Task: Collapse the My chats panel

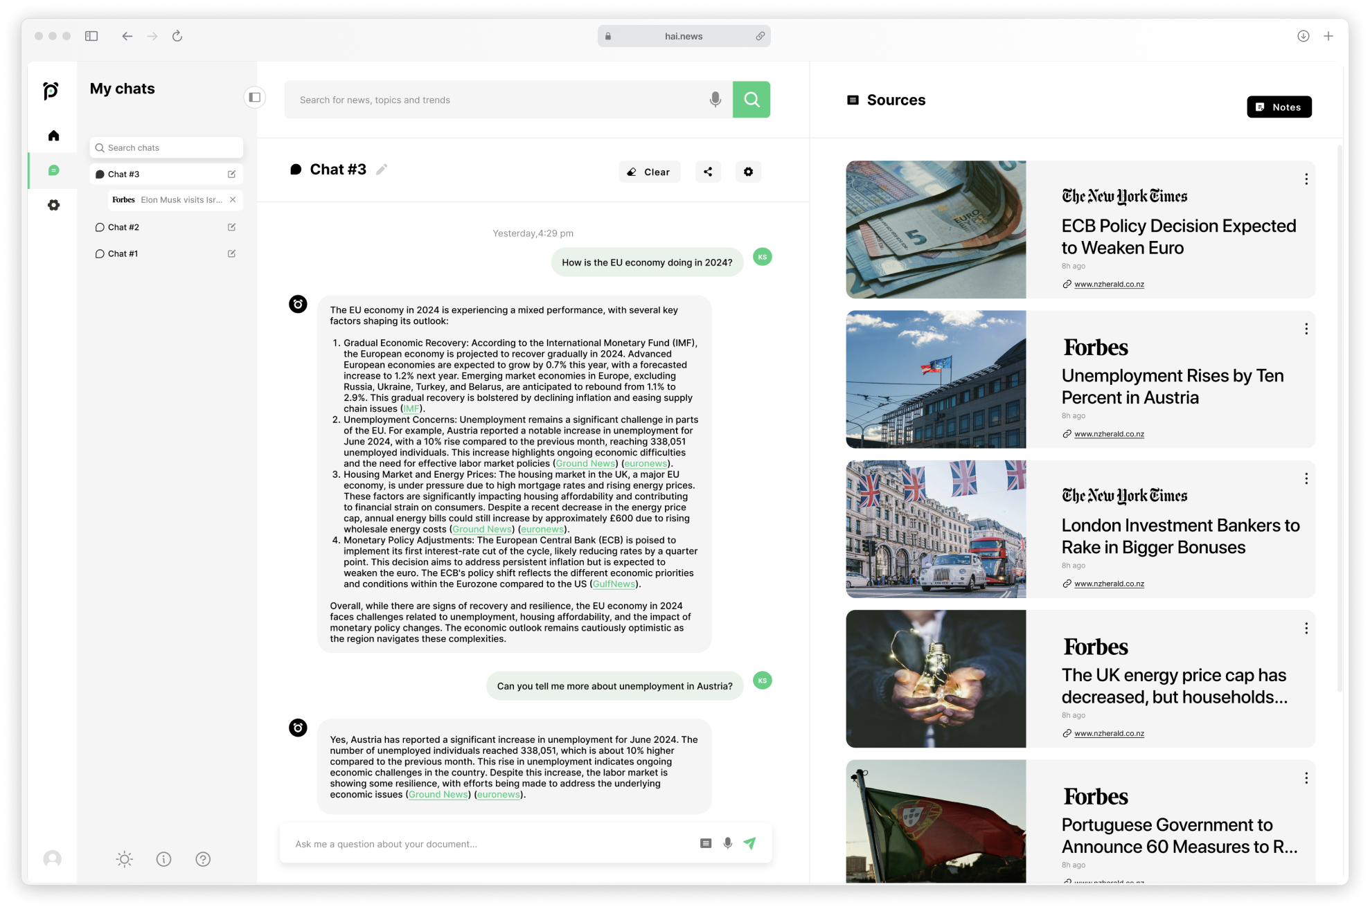Action: (x=255, y=98)
